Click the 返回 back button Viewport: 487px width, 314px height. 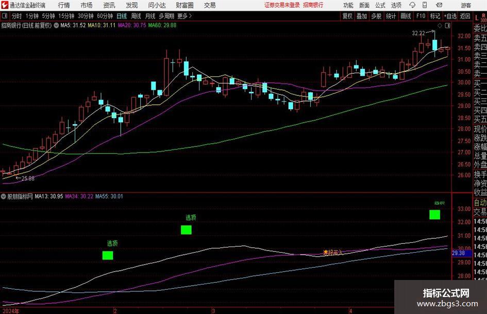point(465,16)
